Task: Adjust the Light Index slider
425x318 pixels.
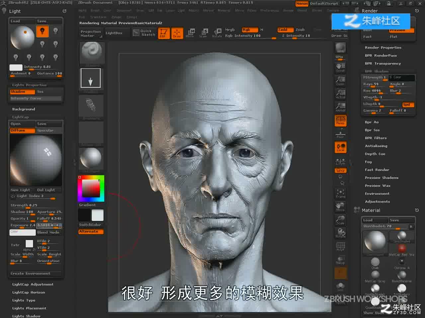Action: [x=36, y=196]
